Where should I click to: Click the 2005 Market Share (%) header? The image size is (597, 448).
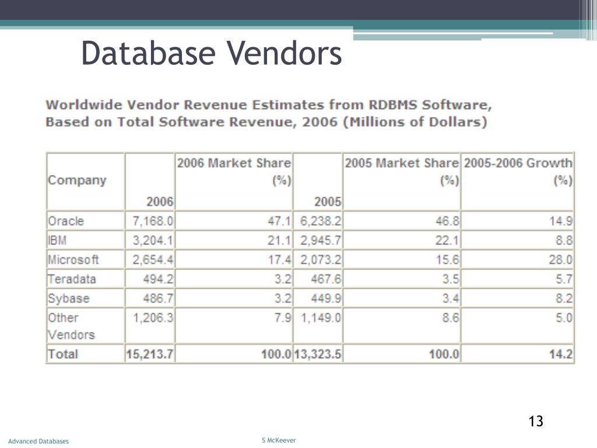coord(402,171)
